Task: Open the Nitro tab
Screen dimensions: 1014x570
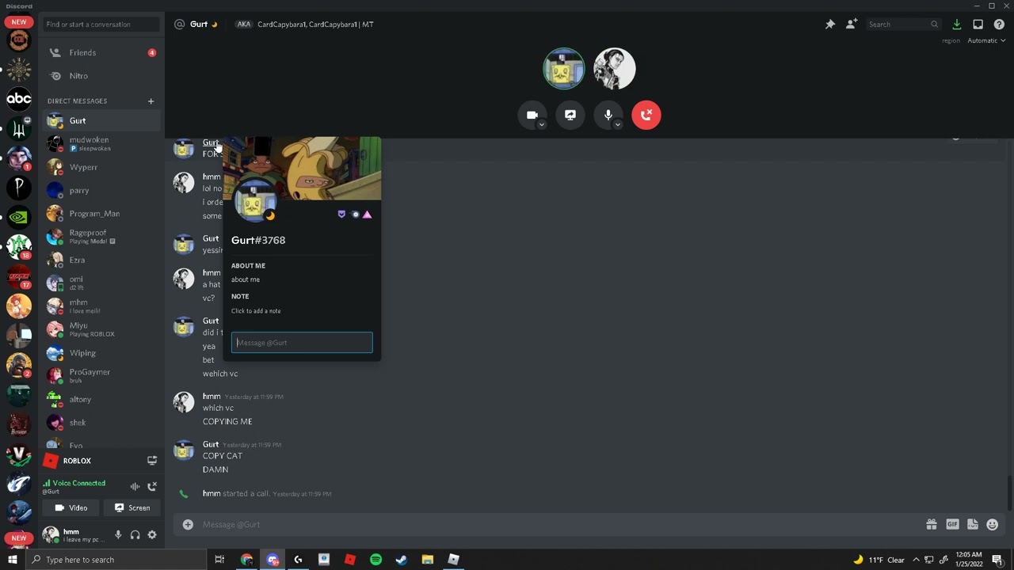Action: click(x=102, y=76)
